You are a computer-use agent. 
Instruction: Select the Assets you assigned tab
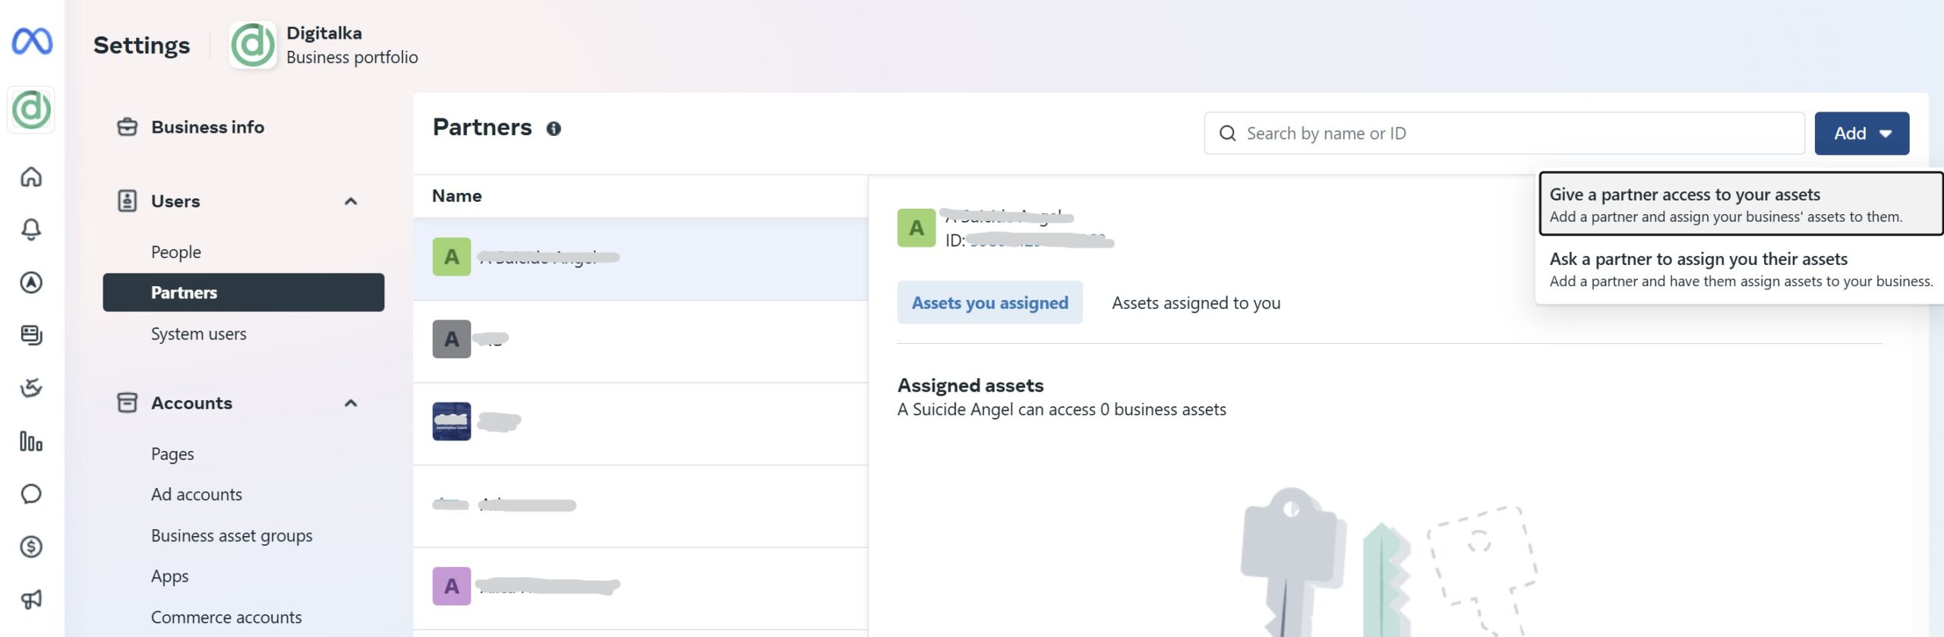coord(989,303)
